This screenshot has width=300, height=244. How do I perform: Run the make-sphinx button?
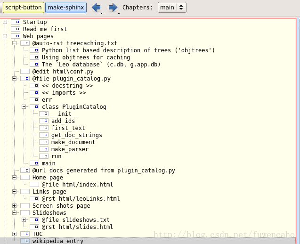coord(66,8)
